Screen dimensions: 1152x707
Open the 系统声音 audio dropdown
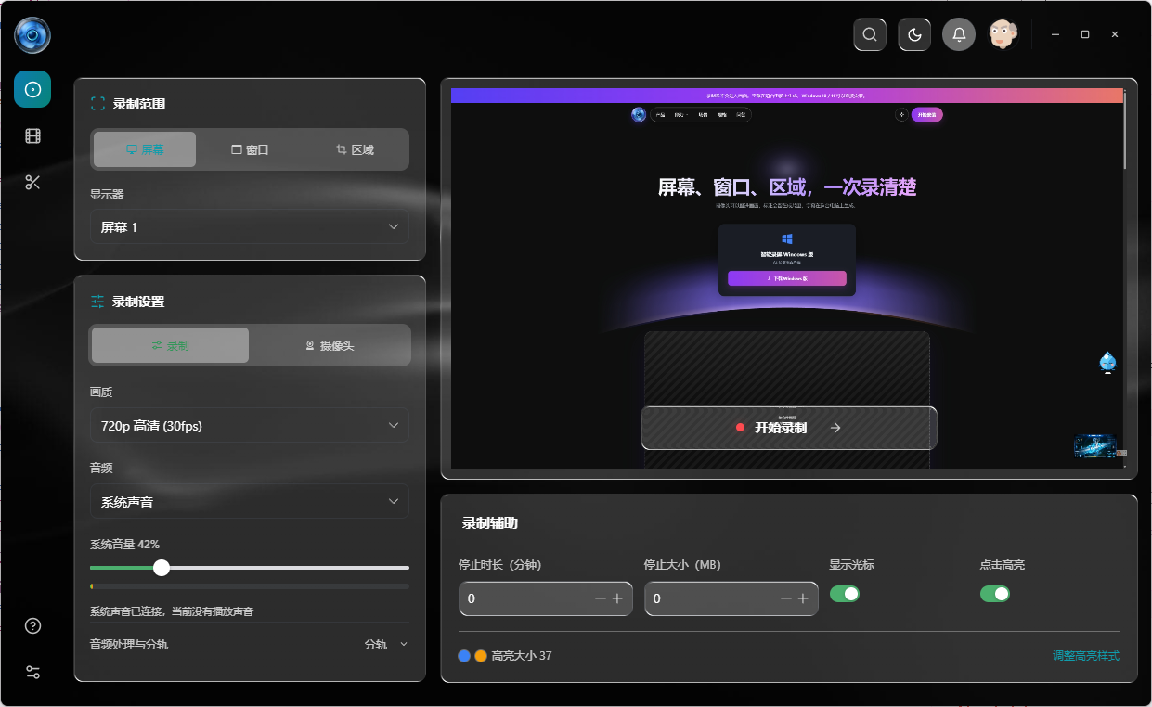[x=250, y=502]
